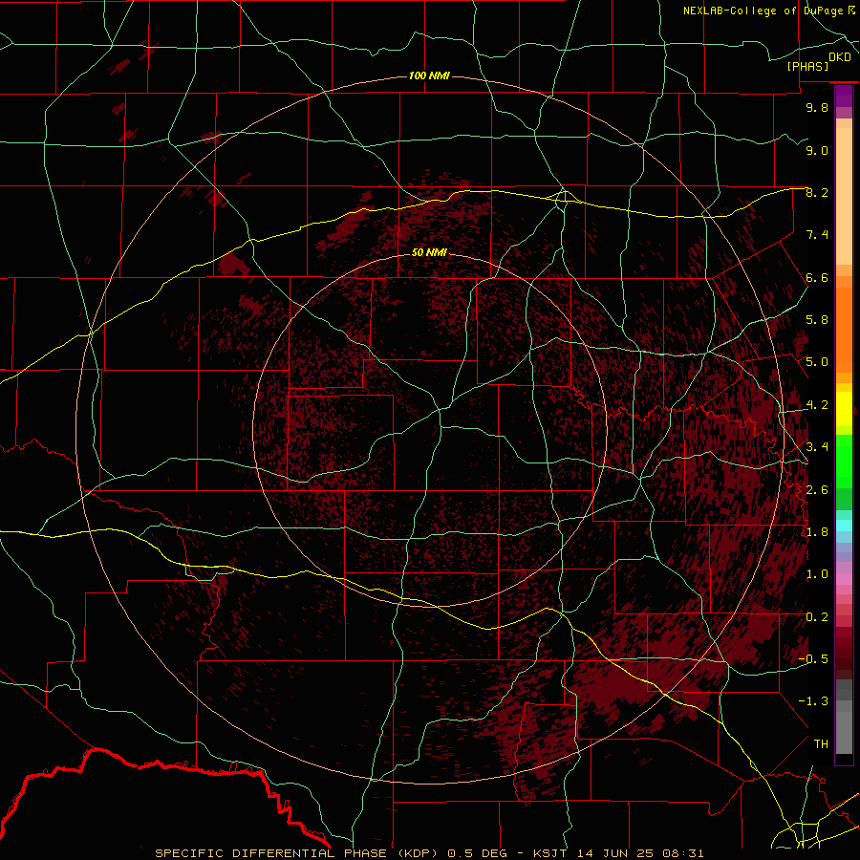
Task: Click the 9.8 scale value
Action: [817, 107]
